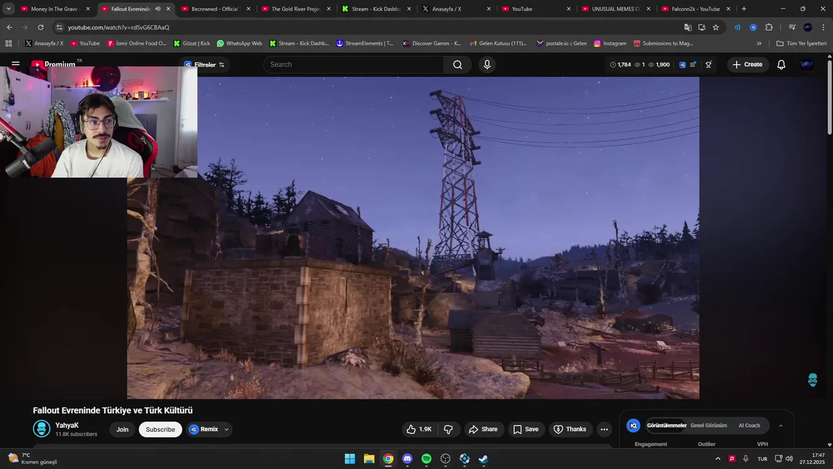Collapse the vidIQ panel chevron
This screenshot has height=469, width=833.
(x=781, y=425)
